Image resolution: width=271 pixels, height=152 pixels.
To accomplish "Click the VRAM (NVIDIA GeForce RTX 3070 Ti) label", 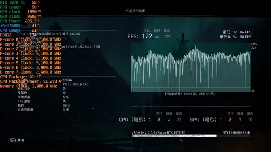I will pos(158,132).
